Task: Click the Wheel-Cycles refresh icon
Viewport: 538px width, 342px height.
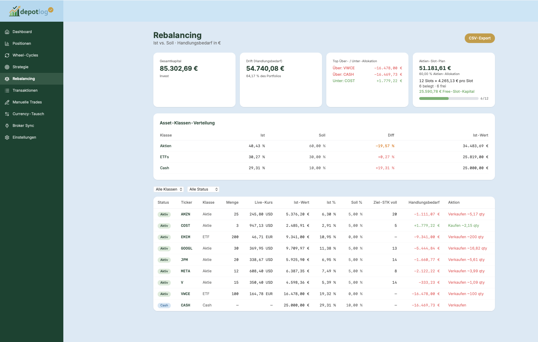Action: 7,55
